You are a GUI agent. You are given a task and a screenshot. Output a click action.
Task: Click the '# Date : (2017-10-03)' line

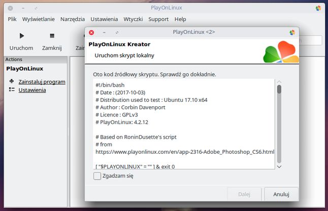point(120,93)
